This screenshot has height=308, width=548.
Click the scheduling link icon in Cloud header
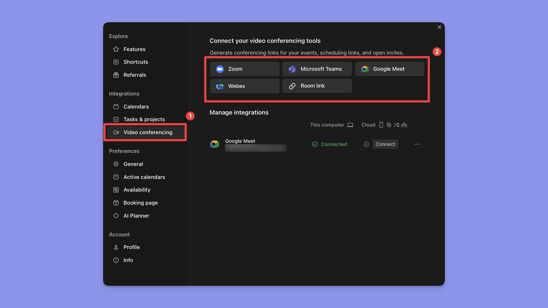(x=389, y=125)
